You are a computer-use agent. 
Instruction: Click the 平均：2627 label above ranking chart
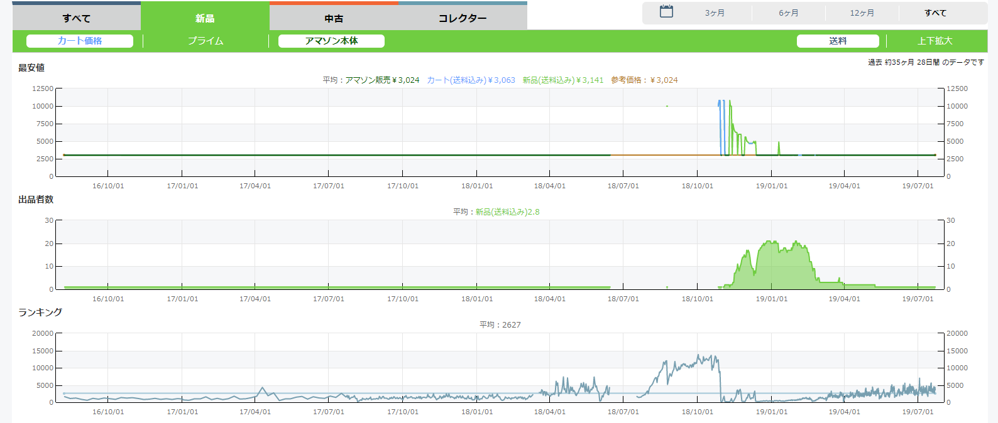pyautogui.click(x=500, y=325)
